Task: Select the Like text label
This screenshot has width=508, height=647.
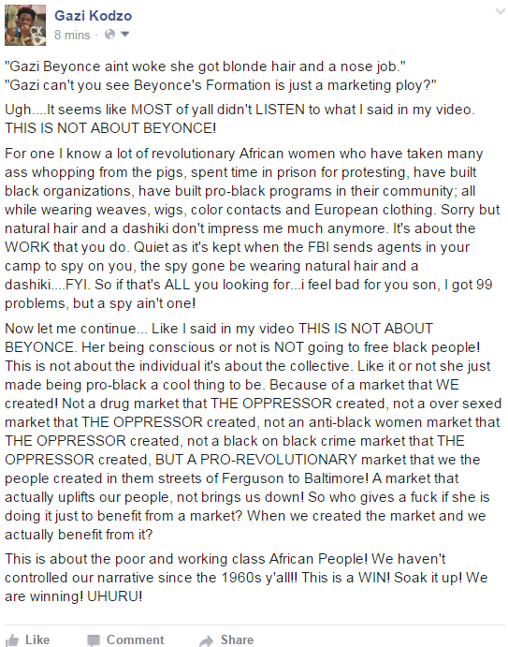Action: 37,640
